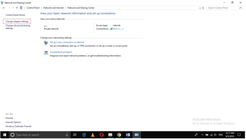This screenshot has height=139, width=246.
Task: Open File Explorer from the taskbar
Action: pos(110,135)
